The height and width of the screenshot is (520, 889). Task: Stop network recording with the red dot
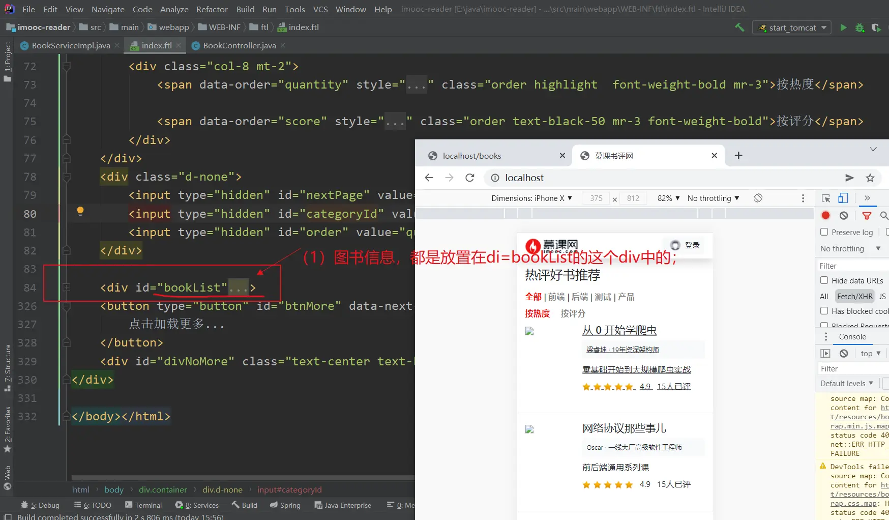click(x=826, y=215)
